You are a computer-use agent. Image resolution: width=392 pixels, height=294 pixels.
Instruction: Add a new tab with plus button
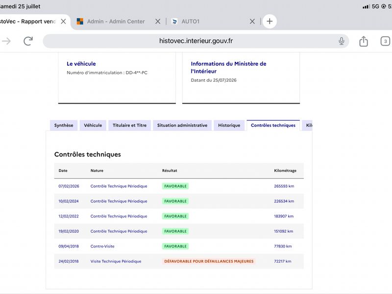tap(269, 21)
